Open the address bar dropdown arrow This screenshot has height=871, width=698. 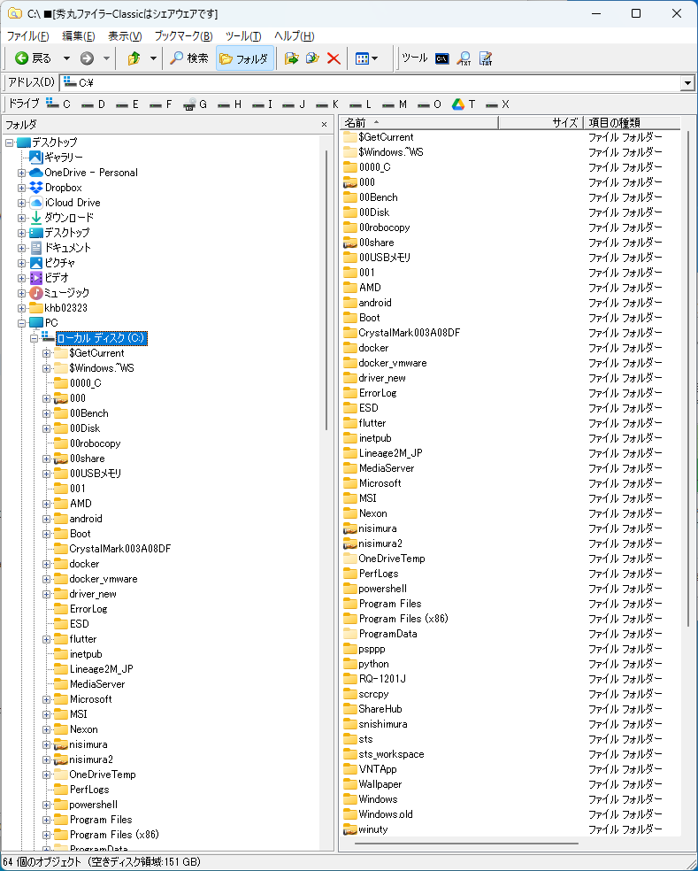click(x=687, y=83)
